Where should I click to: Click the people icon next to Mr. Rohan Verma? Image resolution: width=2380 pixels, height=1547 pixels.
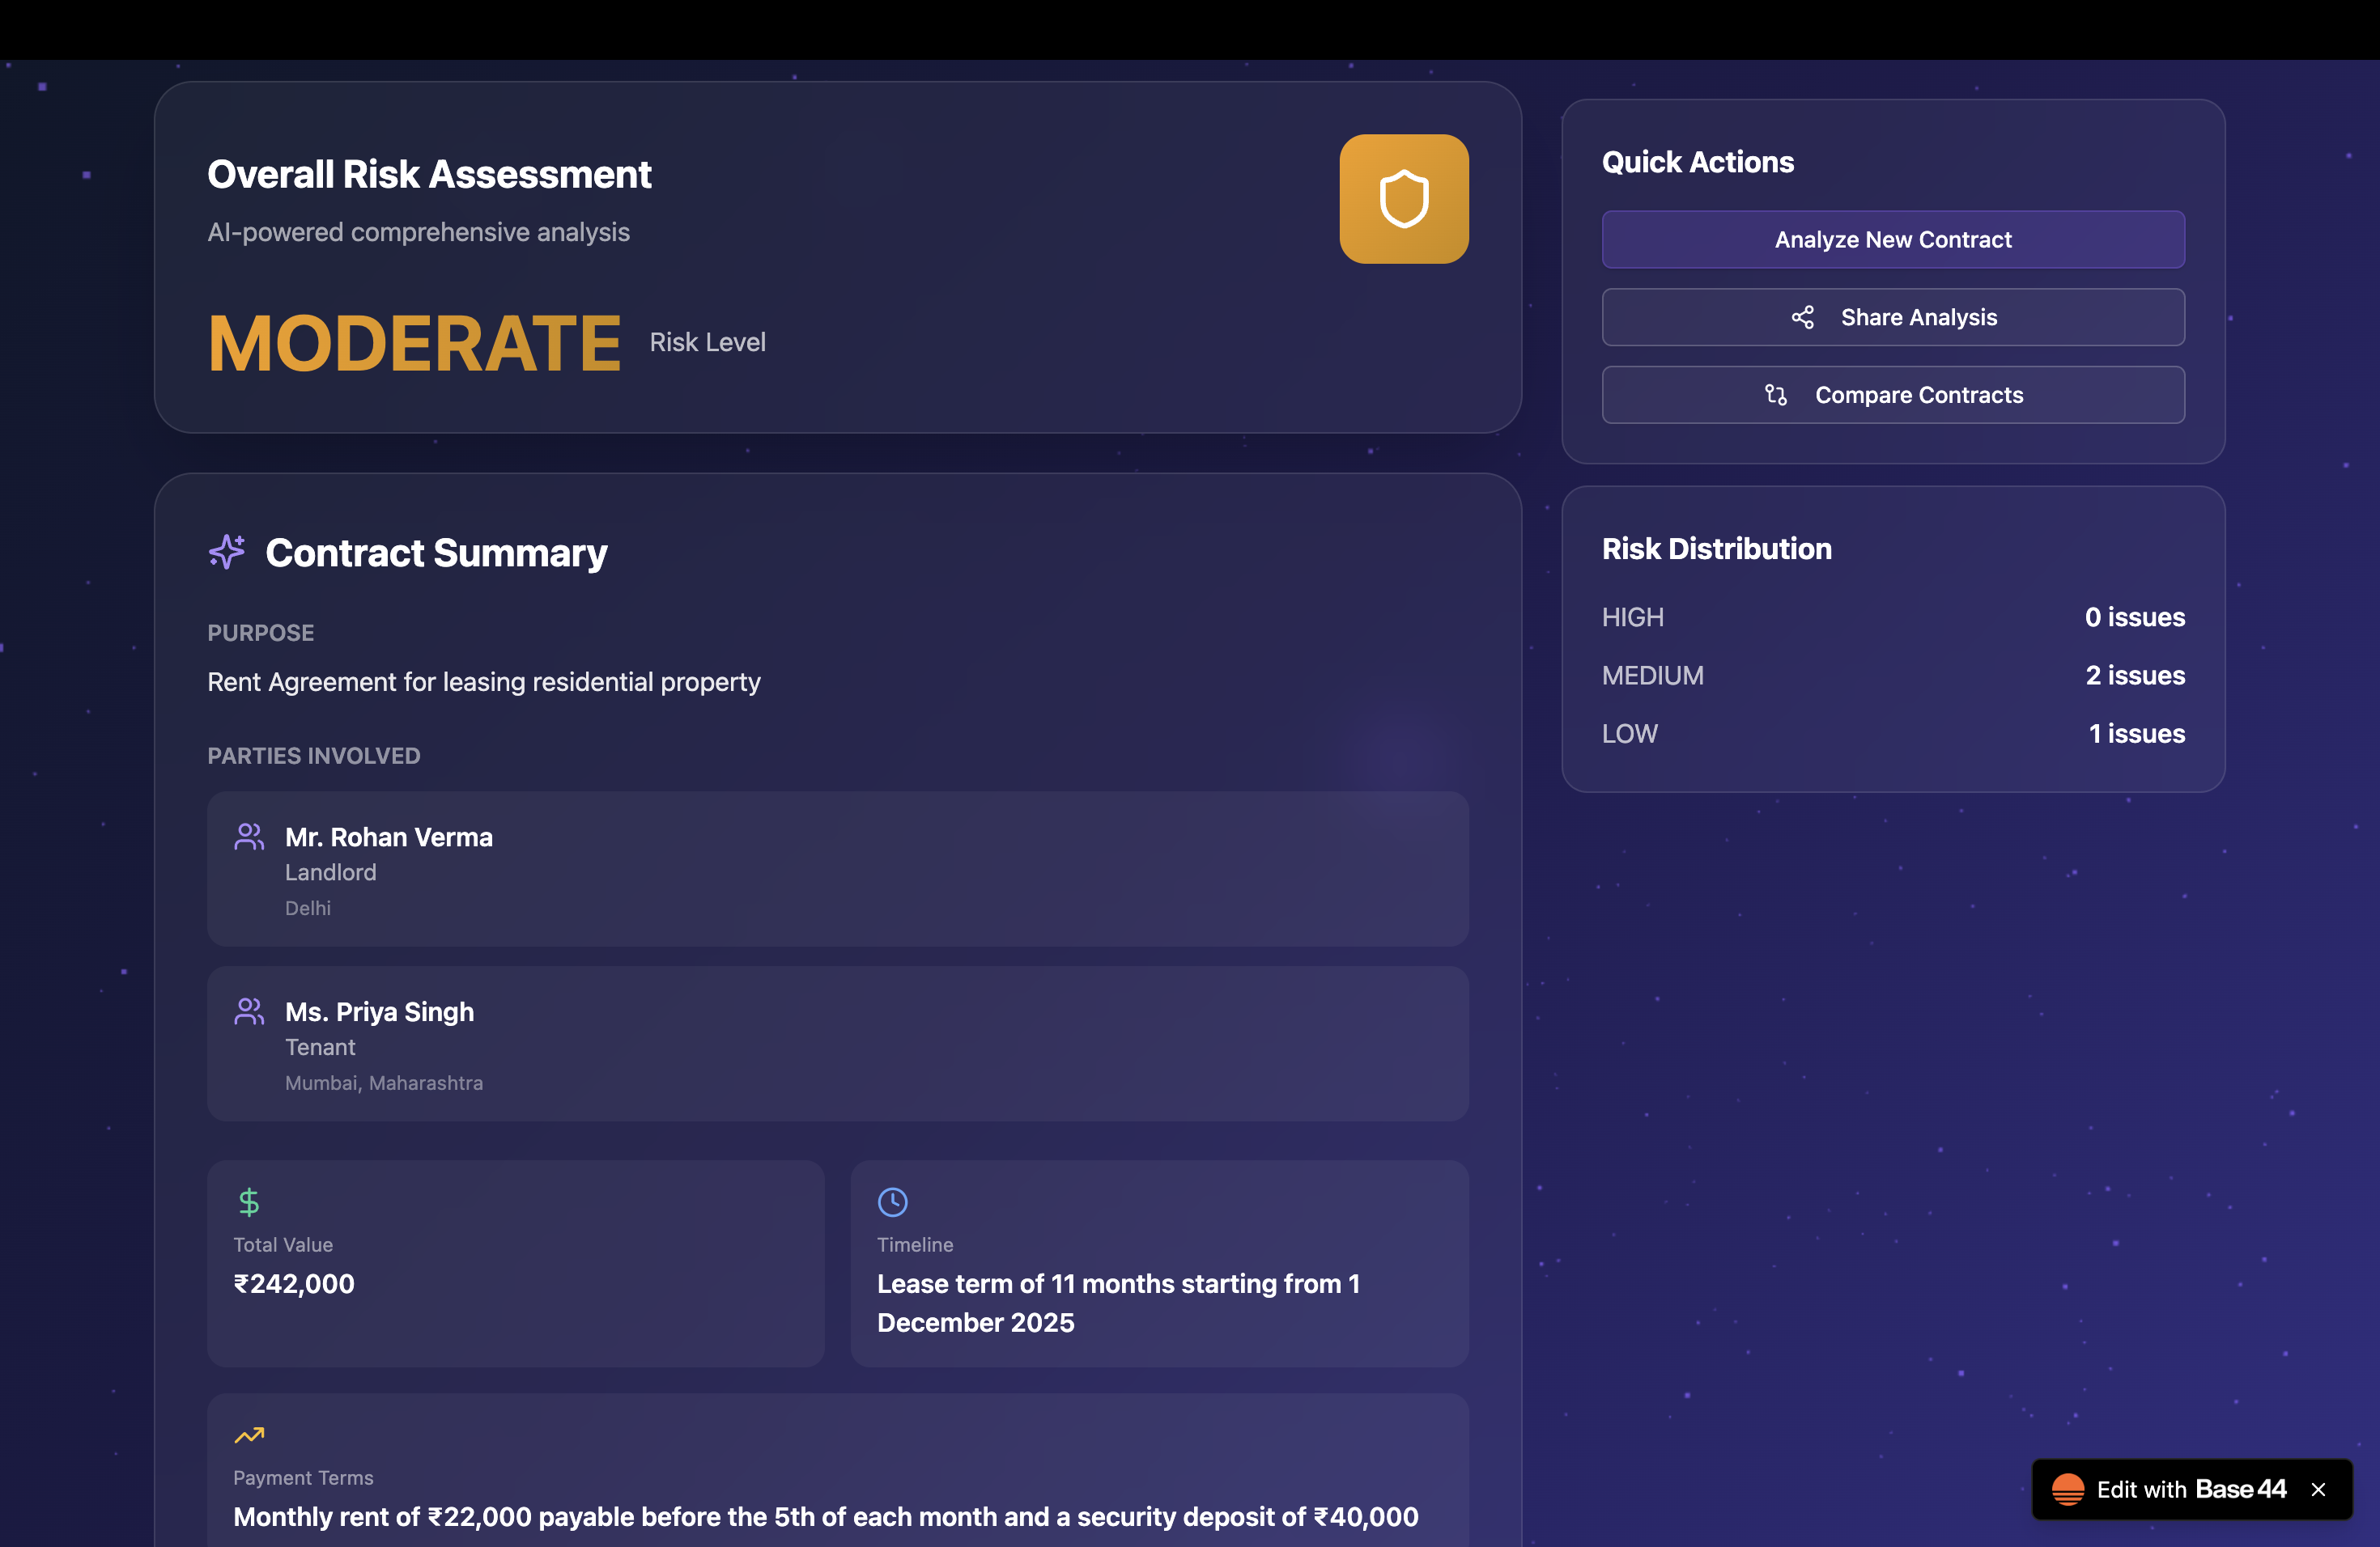click(249, 837)
